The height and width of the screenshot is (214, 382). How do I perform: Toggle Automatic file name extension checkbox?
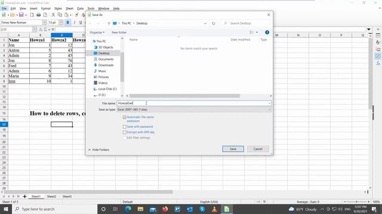click(x=125, y=117)
